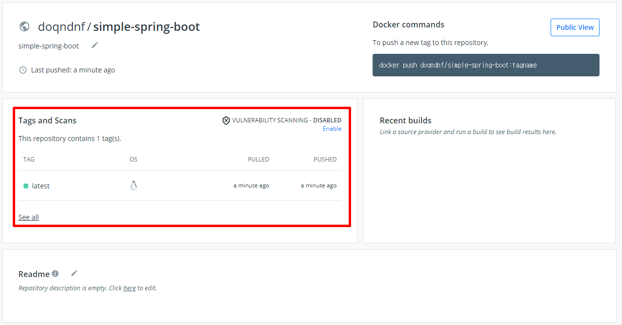Click the 'Link a source provider' hint text
This screenshot has width=622, height=325.
click(468, 132)
